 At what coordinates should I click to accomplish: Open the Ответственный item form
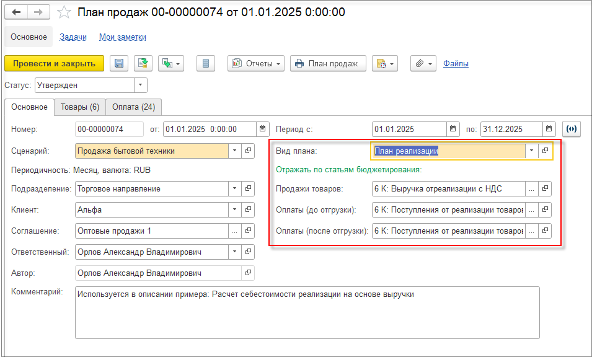coord(248,252)
